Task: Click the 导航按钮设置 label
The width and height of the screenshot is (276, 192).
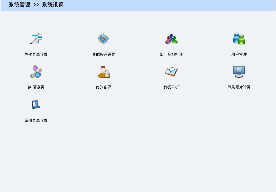Action: click(104, 55)
